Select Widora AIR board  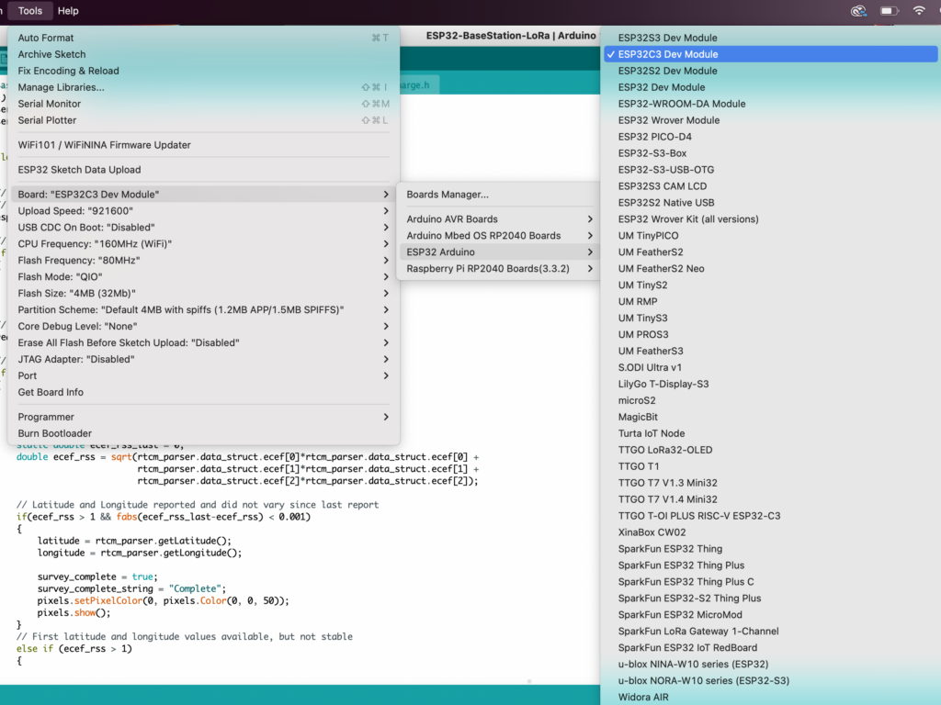pos(771,698)
